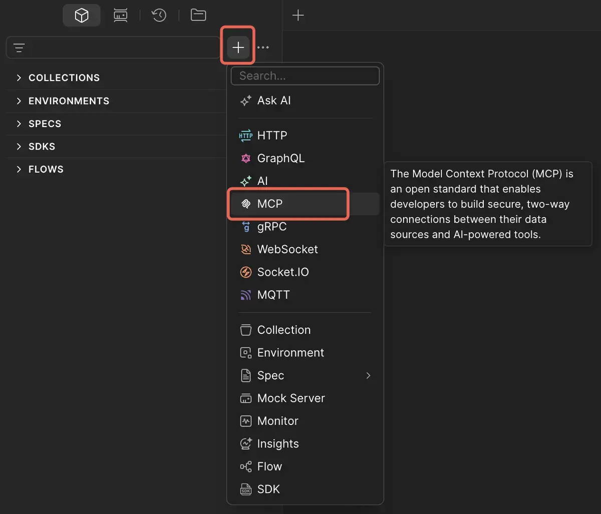
Task: Click the HTTP request icon in the menu
Action: 245,136
